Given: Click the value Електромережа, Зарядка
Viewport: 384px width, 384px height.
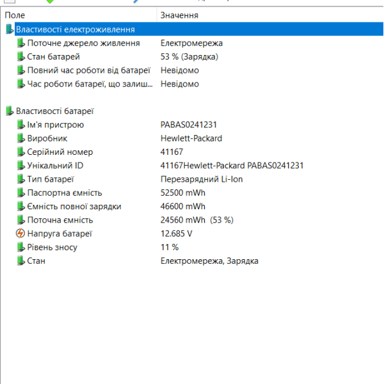Looking at the screenshot, I should [x=209, y=261].
